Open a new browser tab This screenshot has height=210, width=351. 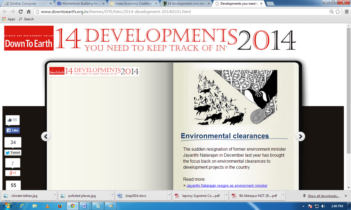point(270,4)
